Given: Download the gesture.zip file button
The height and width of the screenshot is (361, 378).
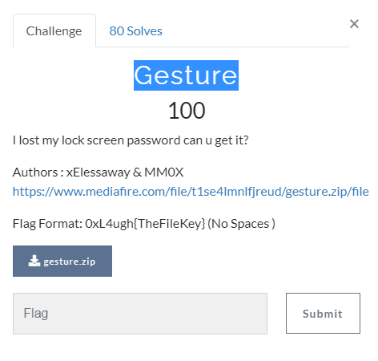Looking at the screenshot, I should pos(62,261).
